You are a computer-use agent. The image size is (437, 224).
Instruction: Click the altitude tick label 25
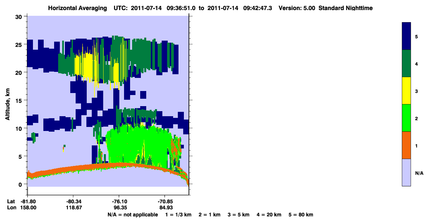click(x=19, y=44)
